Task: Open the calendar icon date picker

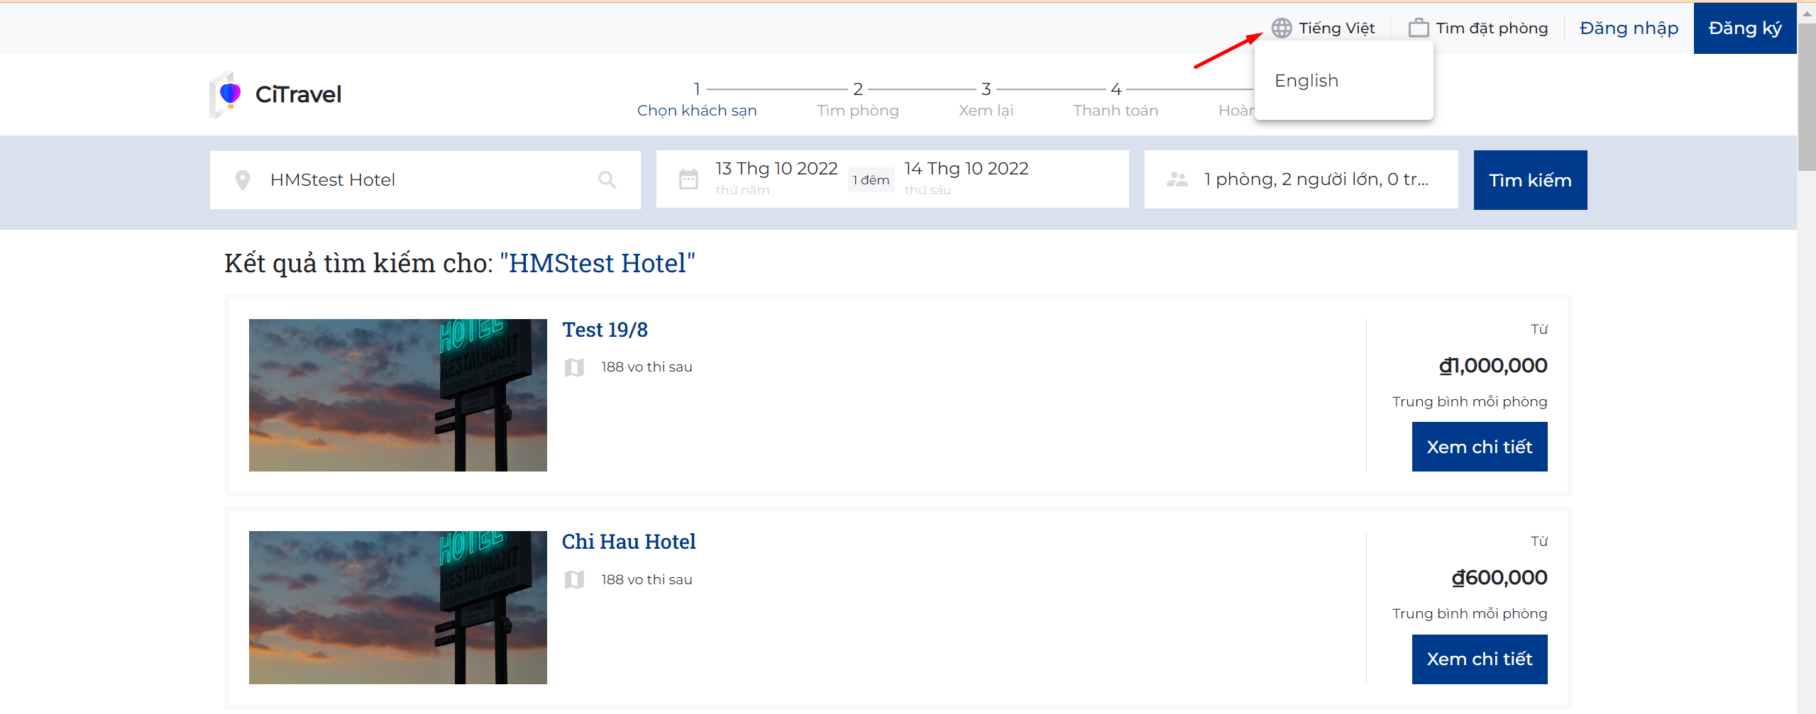Action: [x=688, y=179]
